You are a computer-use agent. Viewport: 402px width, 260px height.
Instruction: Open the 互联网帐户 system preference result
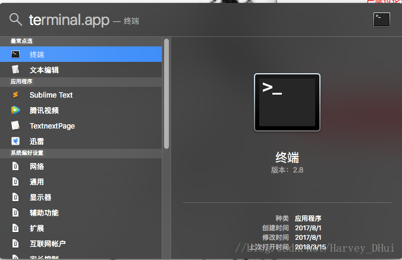tap(81, 243)
